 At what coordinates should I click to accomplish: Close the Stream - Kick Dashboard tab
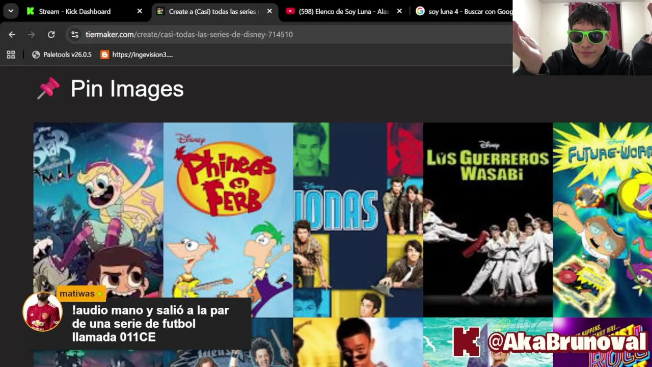(x=140, y=11)
